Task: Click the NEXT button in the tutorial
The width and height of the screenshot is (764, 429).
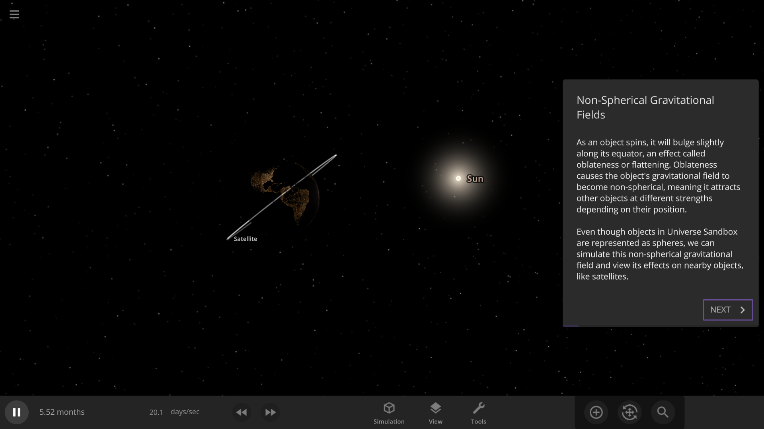Action: tap(728, 310)
